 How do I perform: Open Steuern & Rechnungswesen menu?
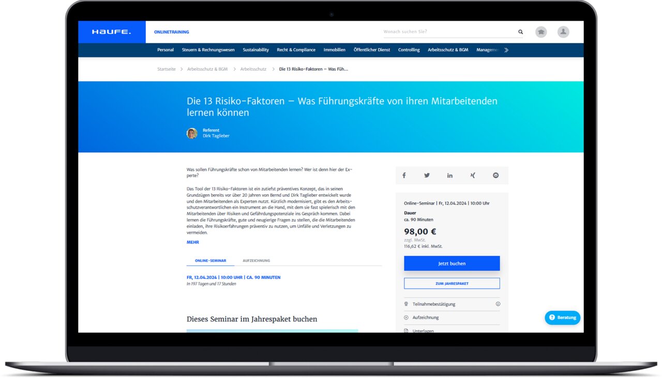click(208, 50)
